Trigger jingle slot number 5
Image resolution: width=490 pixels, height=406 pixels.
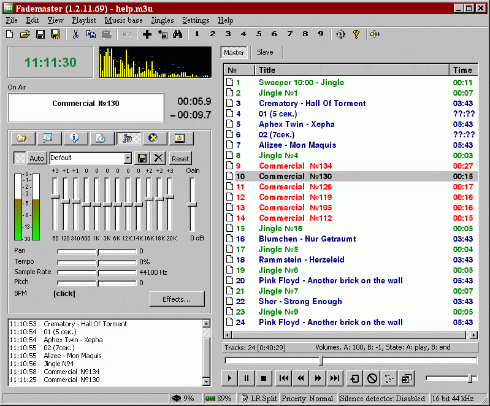[x=259, y=34]
